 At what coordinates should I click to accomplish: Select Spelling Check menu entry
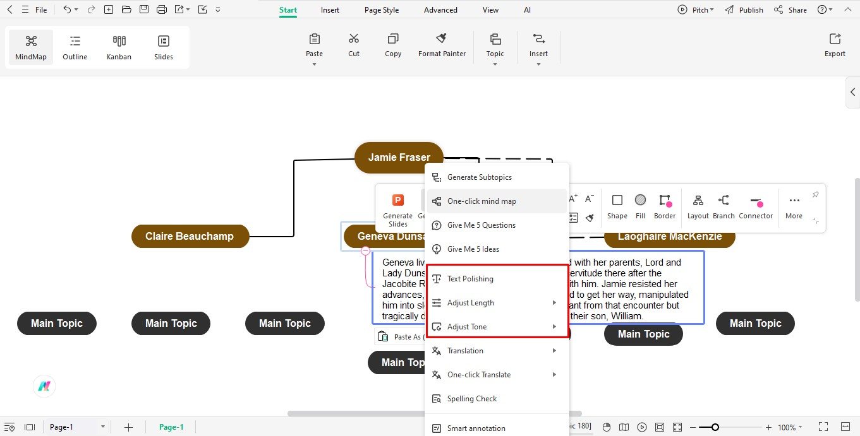tap(471, 398)
